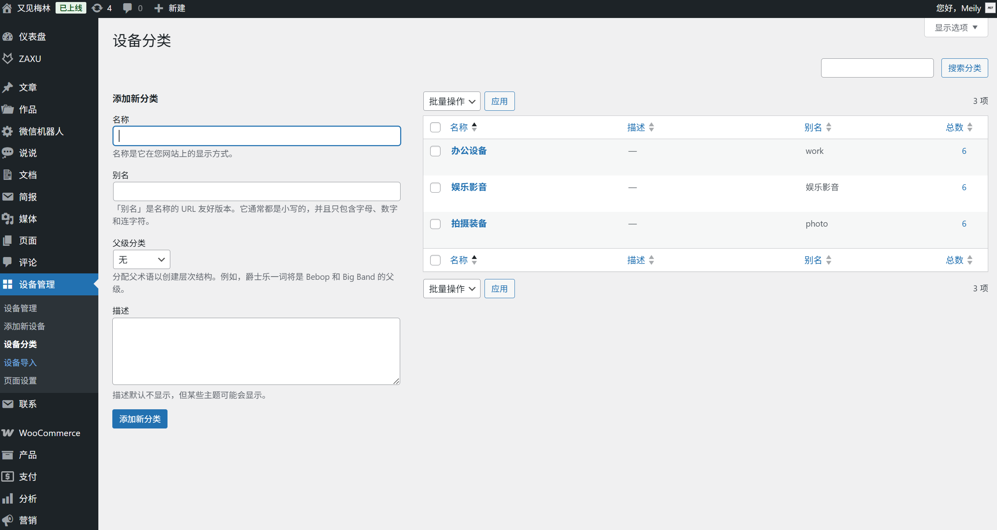Check the box for 办公设备
The width and height of the screenshot is (997, 530).
(x=435, y=151)
